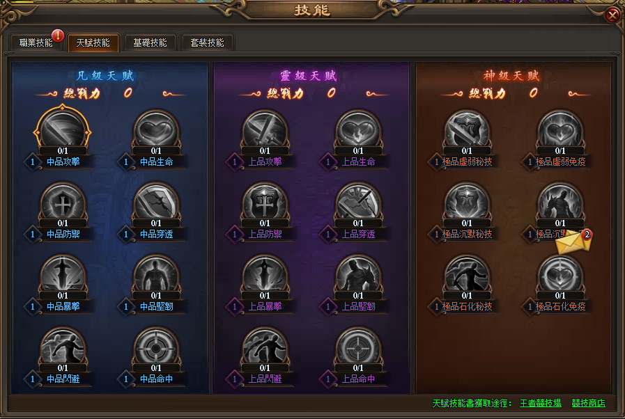This screenshot has width=625, height=419.
Task: Select the 中品攻擊 talent icon
Action: 63,130
